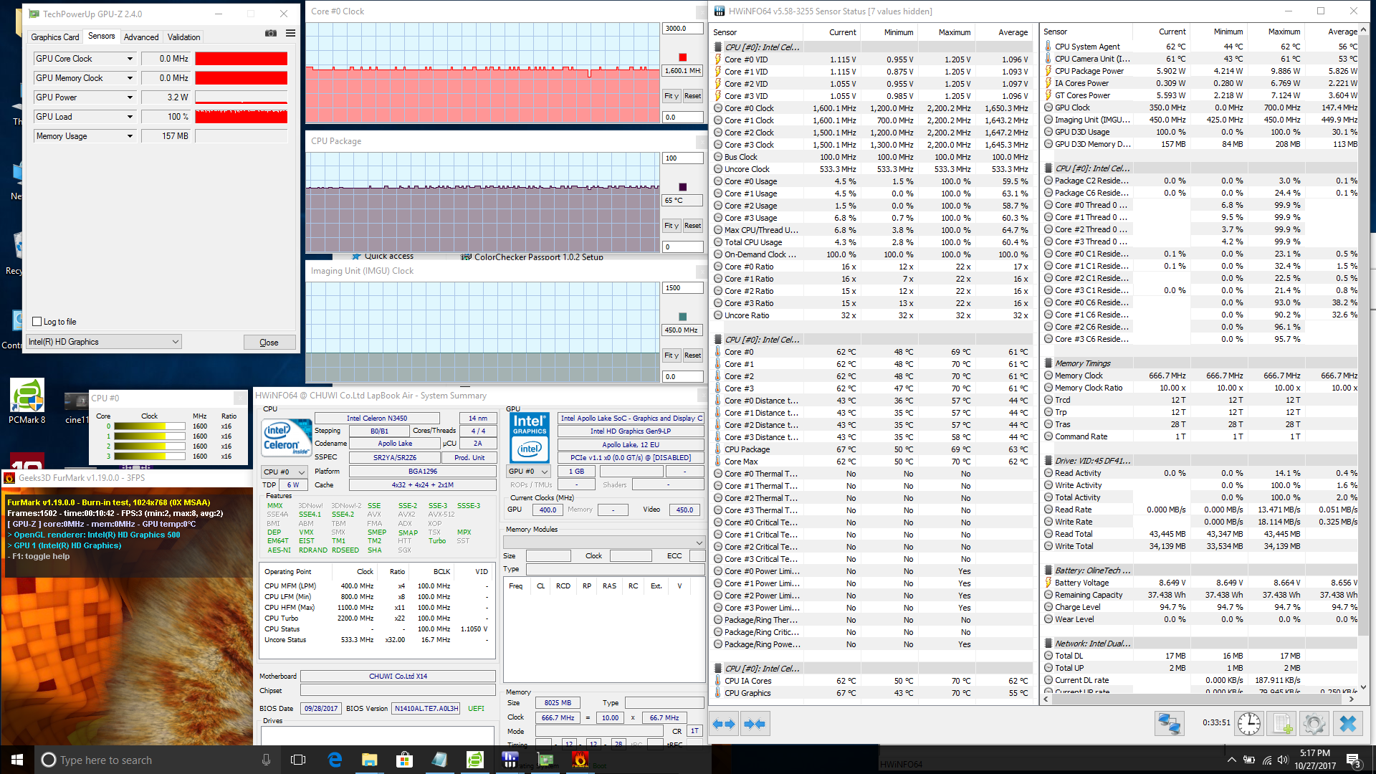Click the blue X close-sensors icon
This screenshot has height=774, width=1376.
[1348, 724]
